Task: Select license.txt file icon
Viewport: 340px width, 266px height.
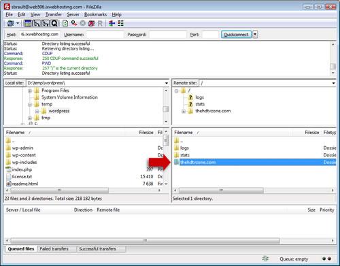Action: [8, 176]
